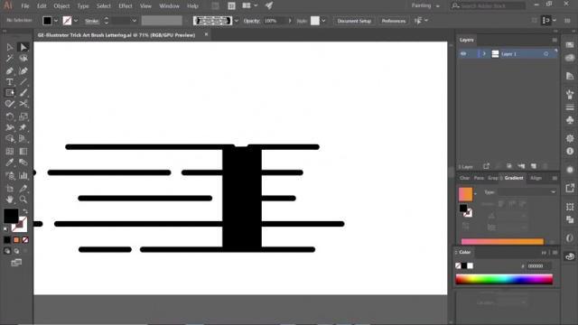The width and height of the screenshot is (578, 325).
Task: Select the Magic Wand tool
Action: 10,58
